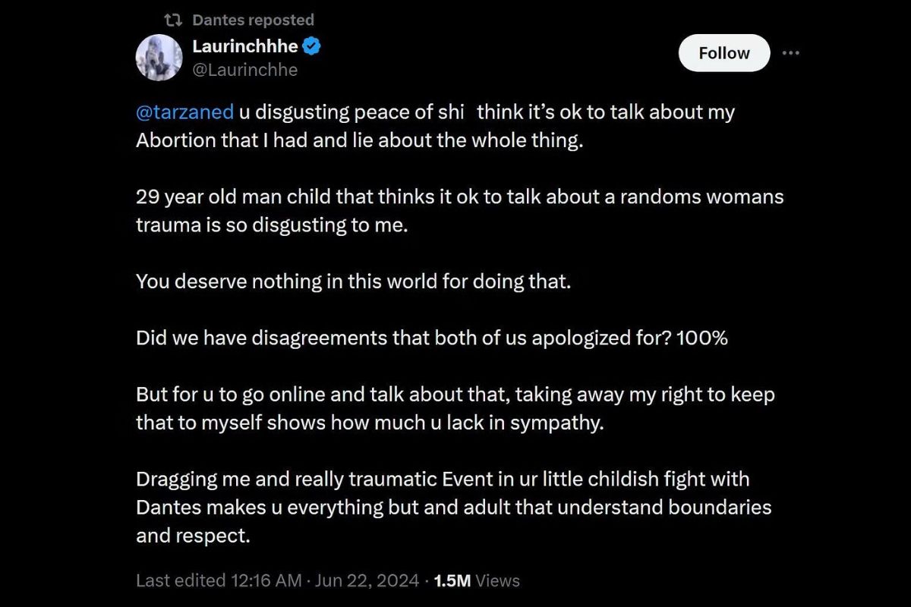Click the "Did we have disagreements" line
Viewport: 911px width, 607px height.
pyautogui.click(x=432, y=338)
